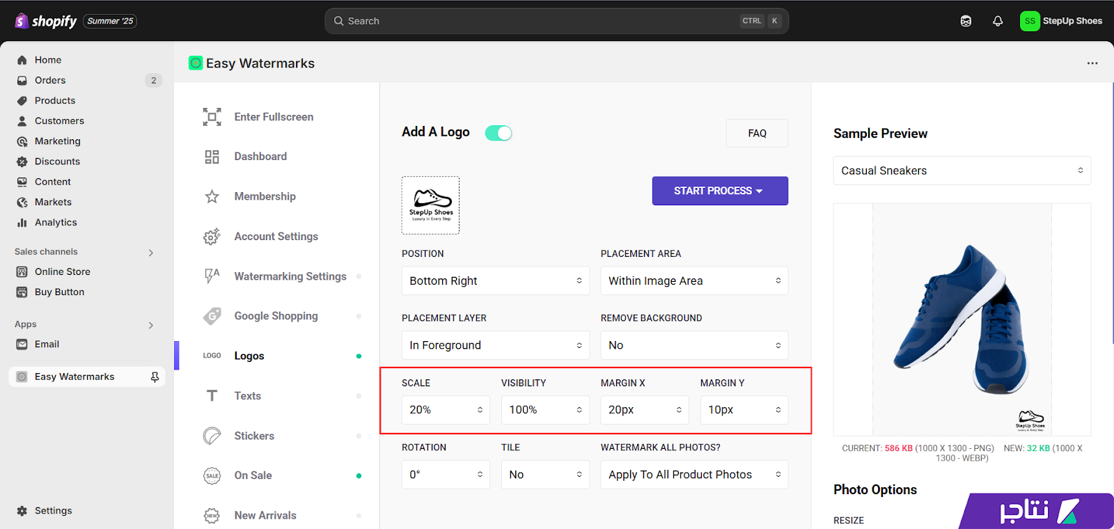Image resolution: width=1114 pixels, height=529 pixels.
Task: Expand the Sales channels section
Action: coord(151,253)
